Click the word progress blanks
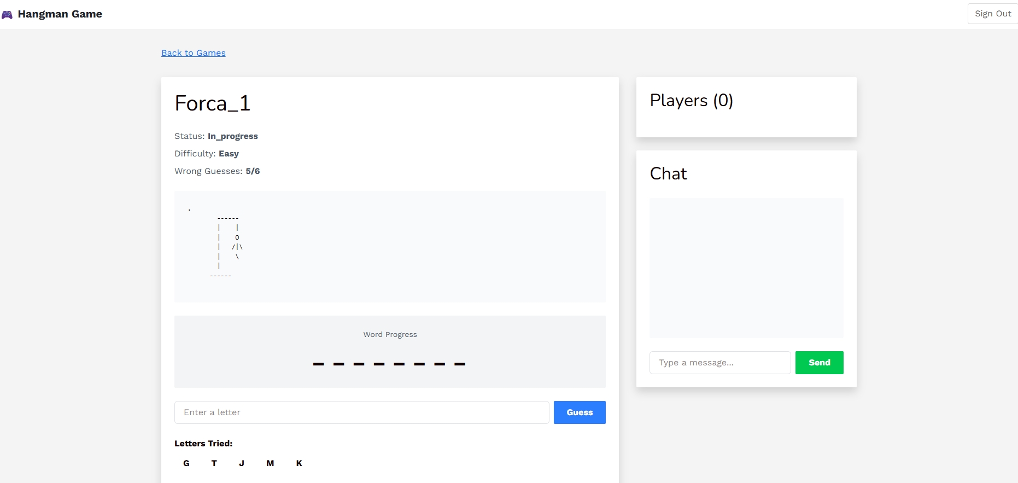This screenshot has height=483, width=1018. pyautogui.click(x=389, y=363)
